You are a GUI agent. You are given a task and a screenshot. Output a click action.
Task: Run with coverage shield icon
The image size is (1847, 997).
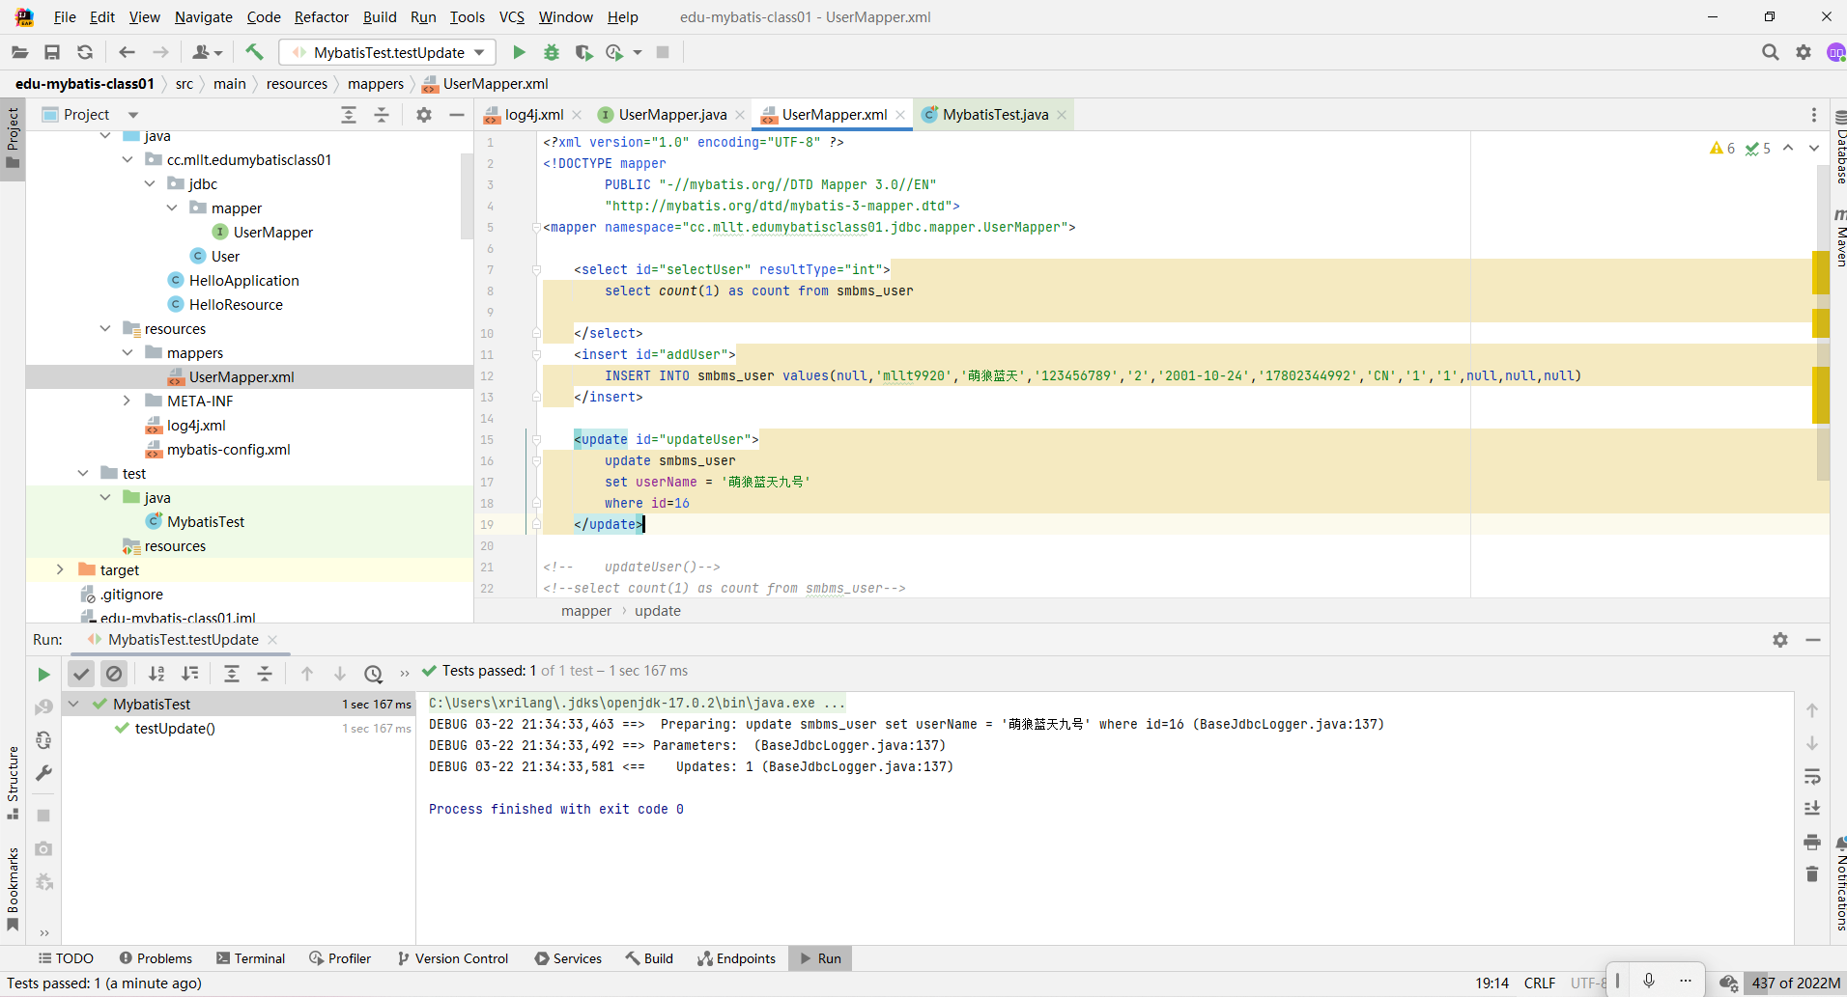click(583, 52)
